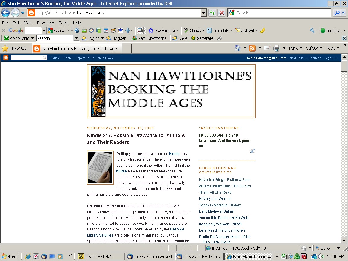Open Google toolbar wrench settings
Viewport: 348px width, 261px height.
[312, 31]
